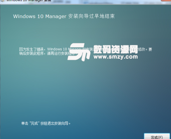Select the heading "Windows 10 Manager 安装向导过早地结束"
This screenshot has width=171, height=139.
point(64,16)
